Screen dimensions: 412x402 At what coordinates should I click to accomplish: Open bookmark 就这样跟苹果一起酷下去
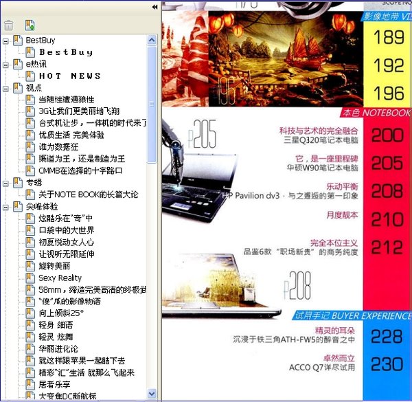pos(82,361)
